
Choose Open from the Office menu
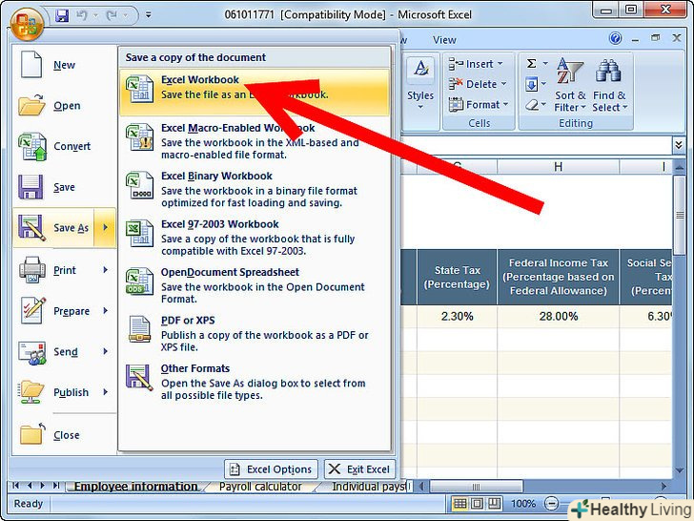[x=64, y=106]
